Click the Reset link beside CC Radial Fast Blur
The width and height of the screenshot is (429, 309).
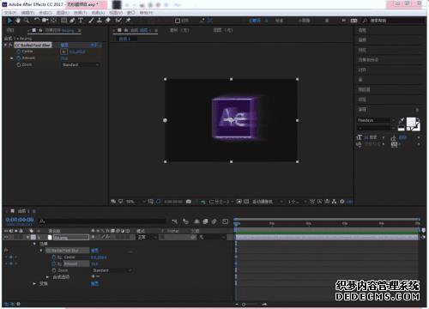64,45
